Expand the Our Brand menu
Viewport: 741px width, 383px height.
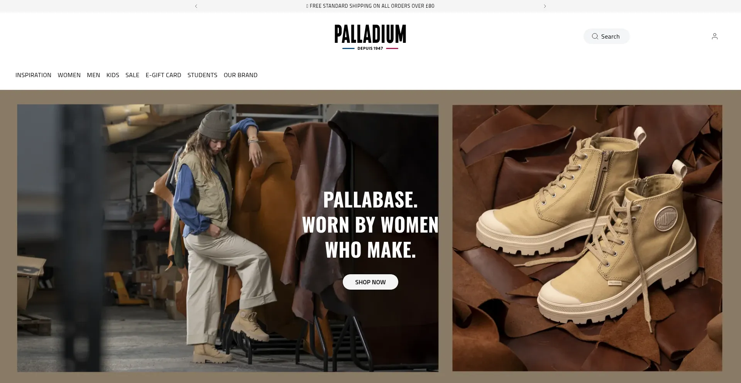click(x=240, y=75)
